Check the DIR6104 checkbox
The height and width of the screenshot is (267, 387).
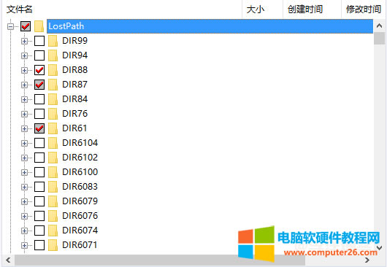coord(39,143)
